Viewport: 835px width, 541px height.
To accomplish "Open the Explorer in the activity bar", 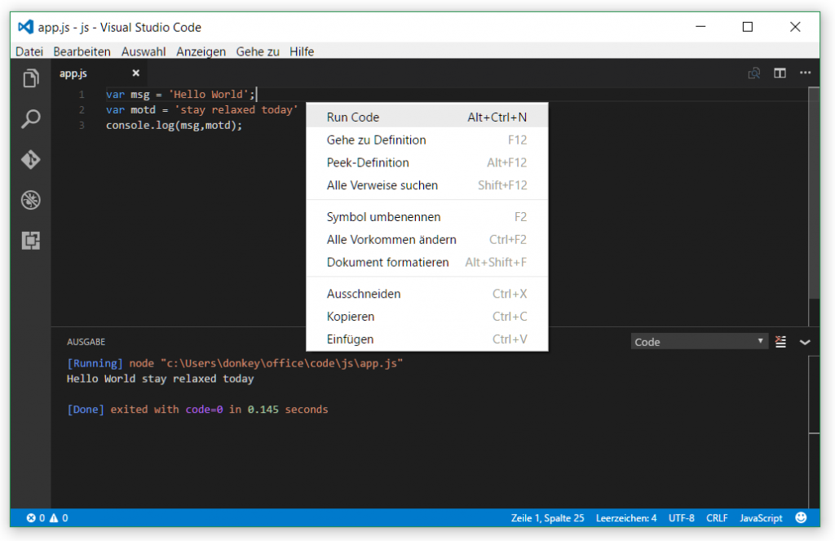I will click(x=30, y=78).
